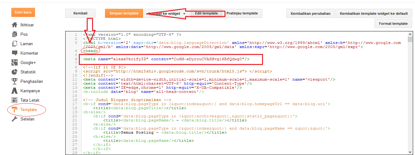This screenshot has height=155, width=415.
Task: Select Template in the sidebar
Action: click(29, 110)
